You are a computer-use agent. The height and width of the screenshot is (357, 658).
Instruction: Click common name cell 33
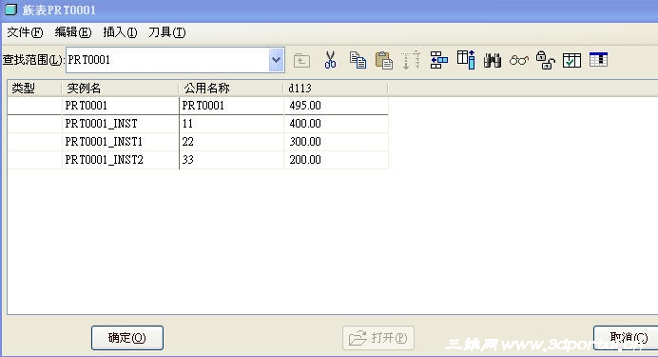pyautogui.click(x=231, y=160)
